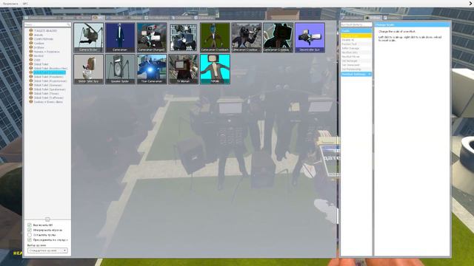Image resolution: width=474 pixels, height=266 pixels.
Task: Open the Animals NPC category
Action: 39,35
